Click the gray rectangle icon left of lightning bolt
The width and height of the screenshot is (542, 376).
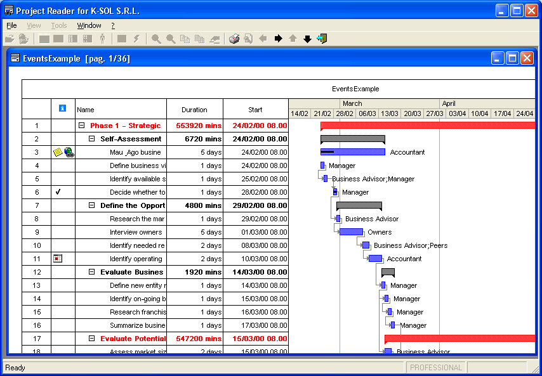[122, 39]
